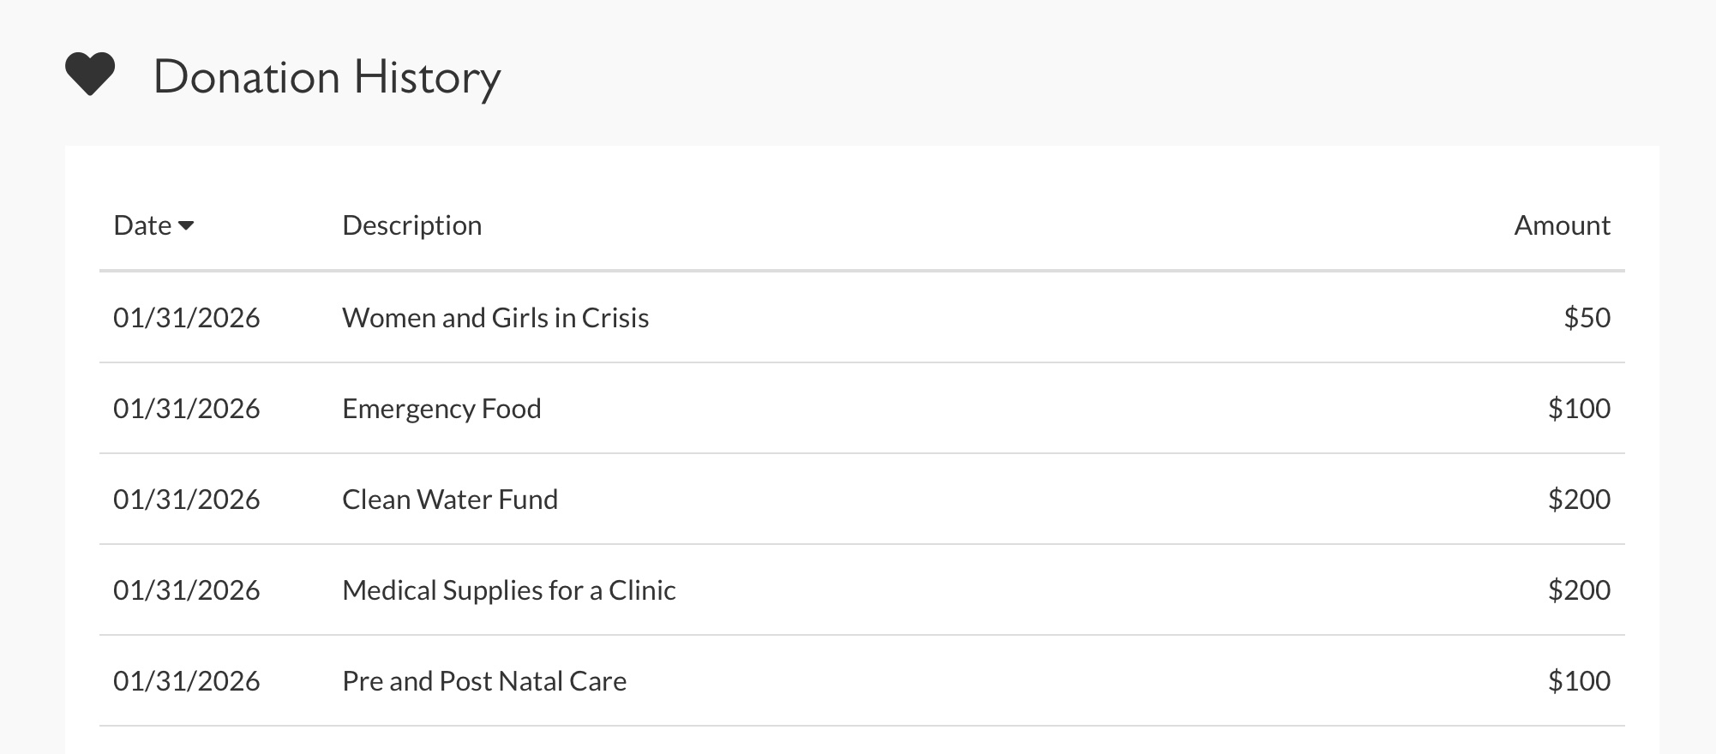
Task: Open the Clean Water Fund donation
Action: 450,500
